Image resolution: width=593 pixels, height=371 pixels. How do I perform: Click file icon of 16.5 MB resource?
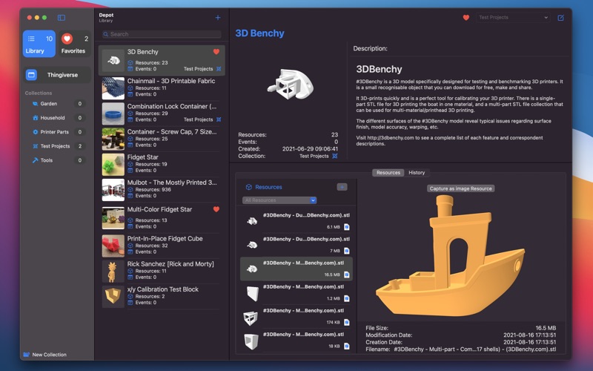pos(347,275)
